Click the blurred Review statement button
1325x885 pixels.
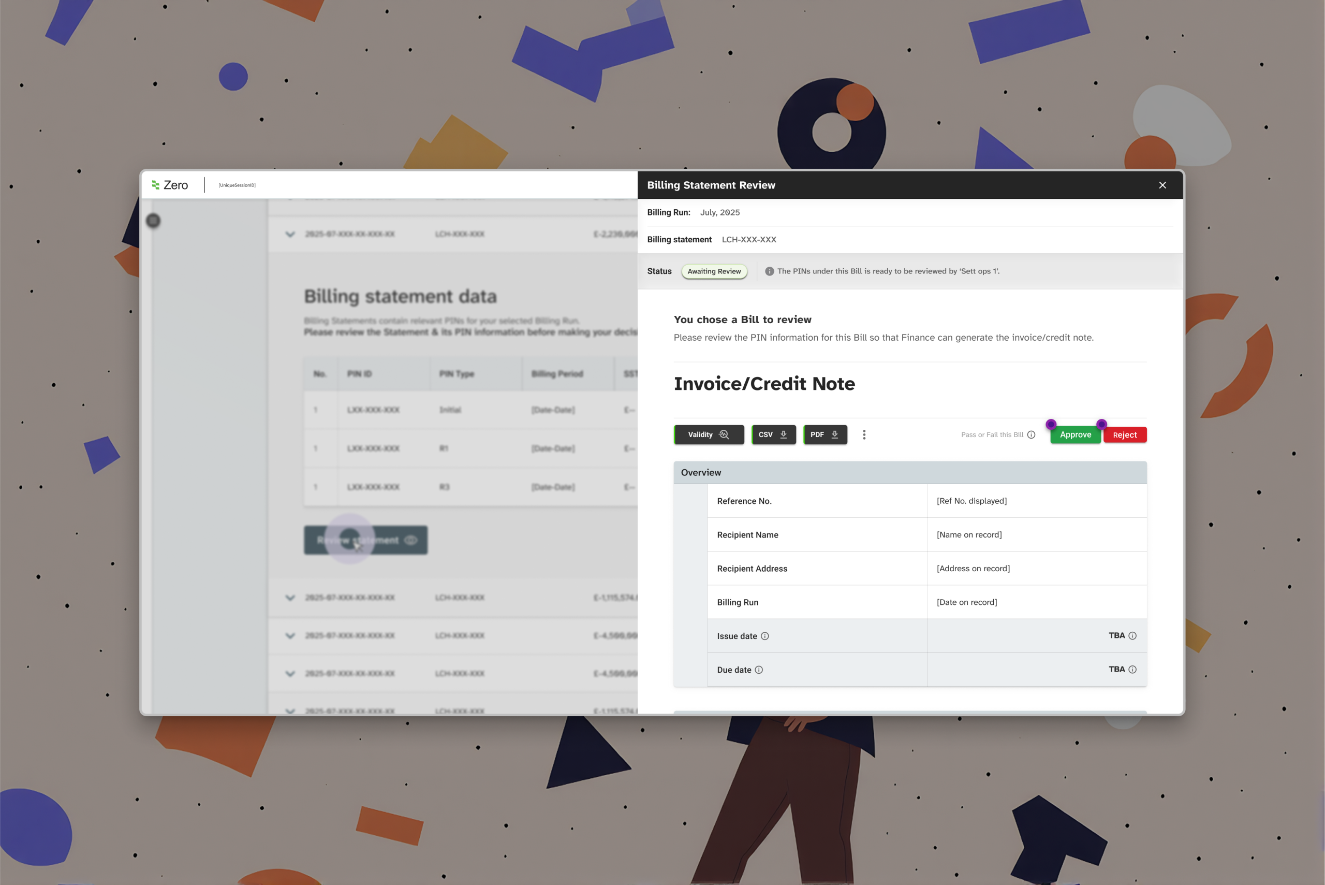pyautogui.click(x=365, y=540)
